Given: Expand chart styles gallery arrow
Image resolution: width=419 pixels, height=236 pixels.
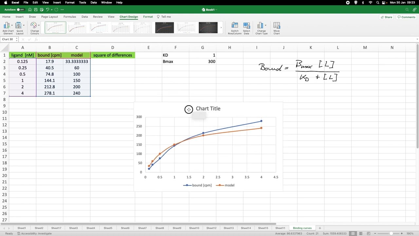Looking at the screenshot, I should [221, 28].
